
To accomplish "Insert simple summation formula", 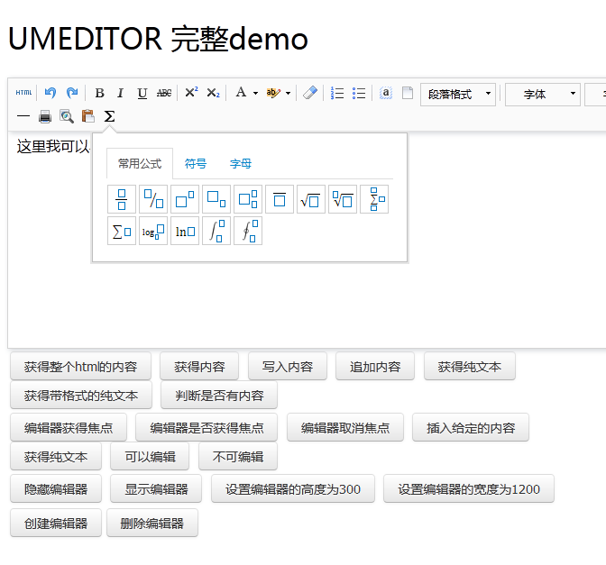I will pos(122,231).
